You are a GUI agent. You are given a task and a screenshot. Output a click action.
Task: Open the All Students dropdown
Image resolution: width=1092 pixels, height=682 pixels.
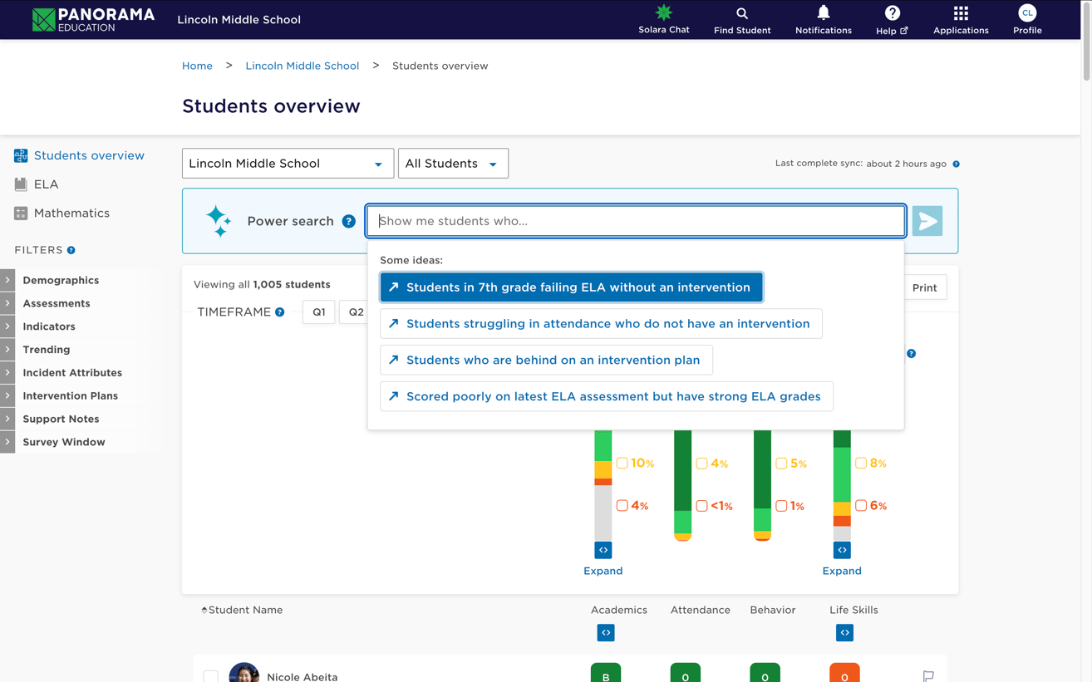pos(453,164)
